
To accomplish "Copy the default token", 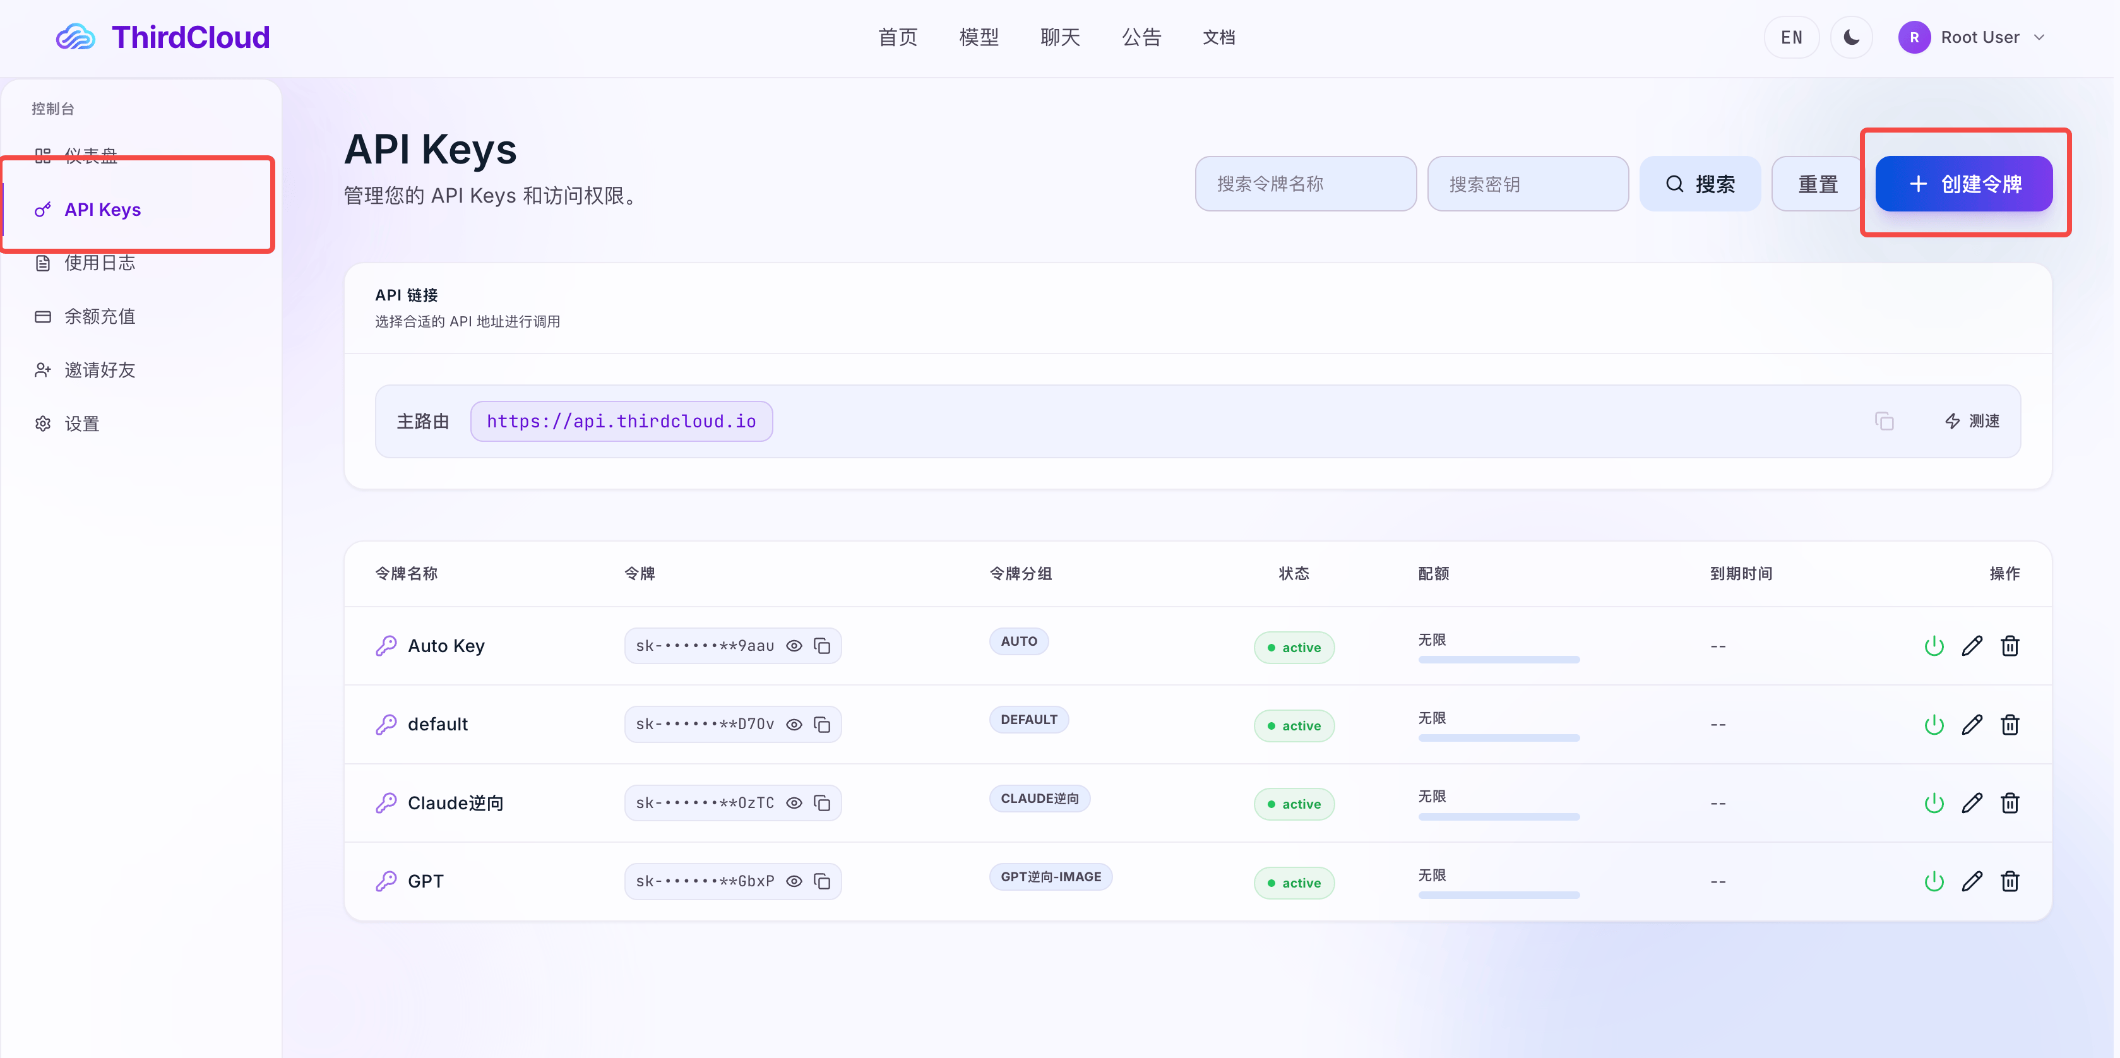I will pos(821,725).
